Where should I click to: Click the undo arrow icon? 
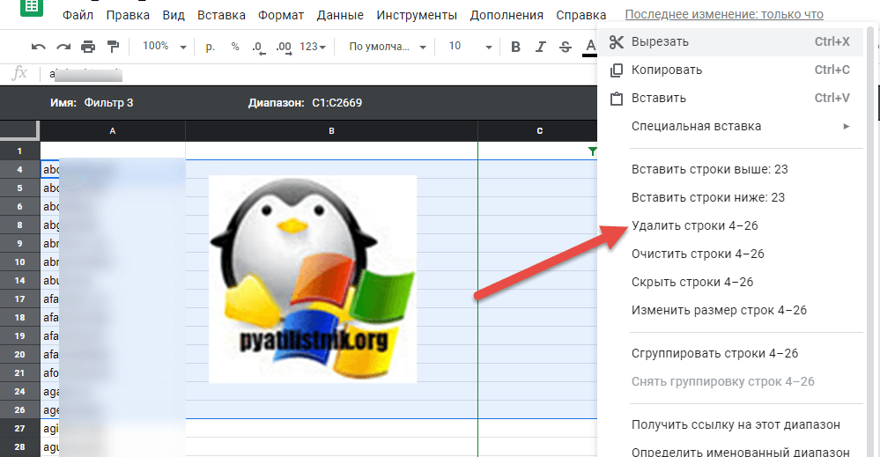[x=38, y=47]
